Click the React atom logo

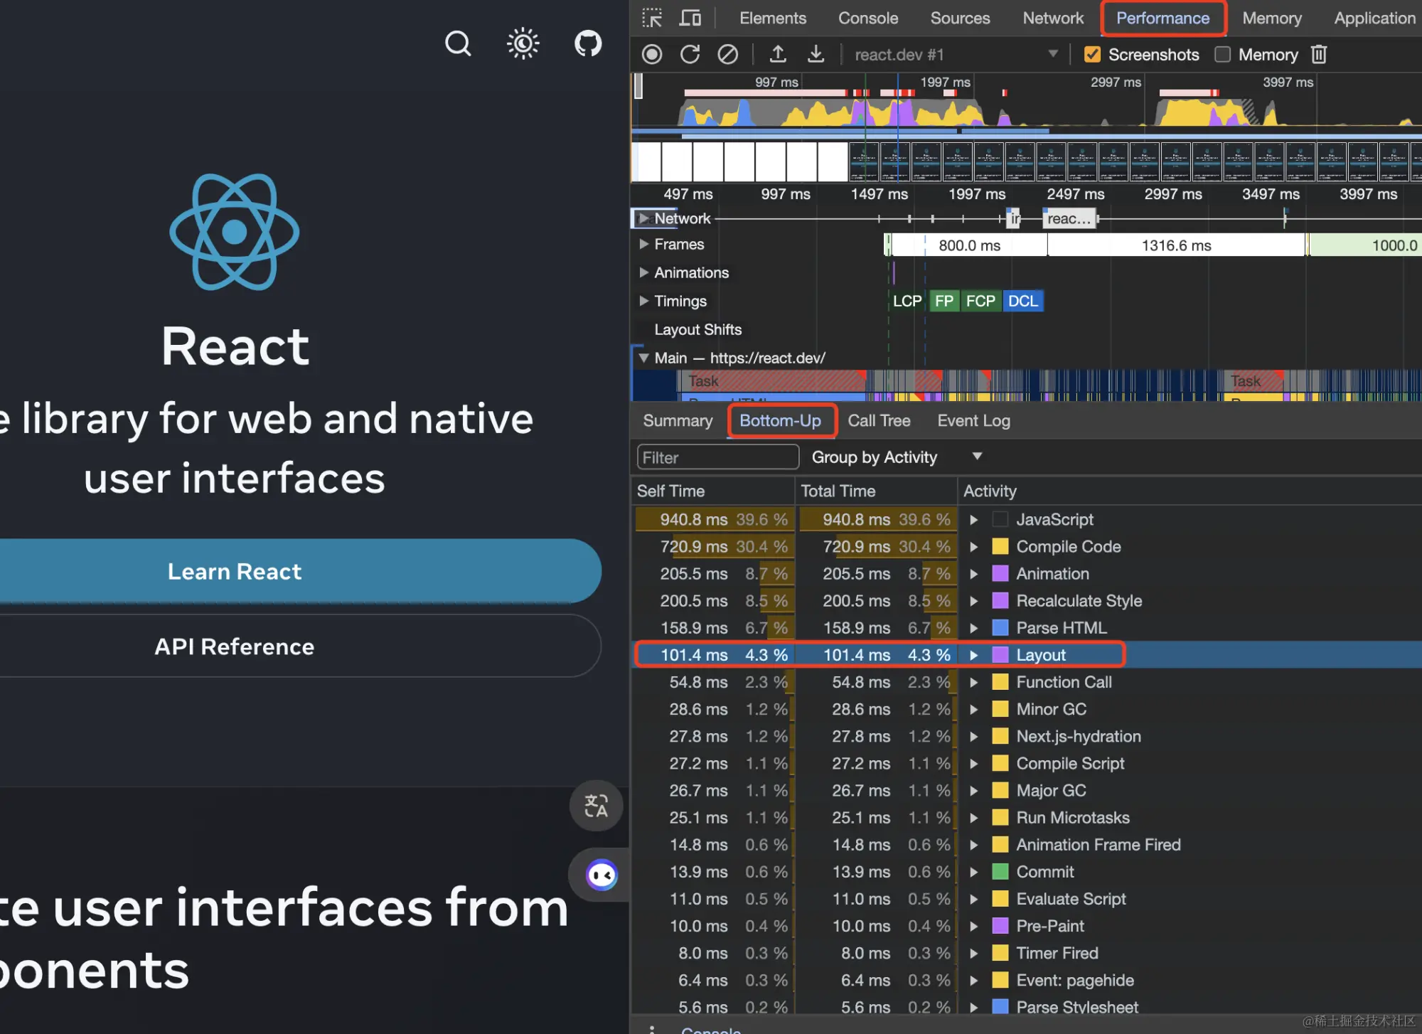(x=235, y=232)
